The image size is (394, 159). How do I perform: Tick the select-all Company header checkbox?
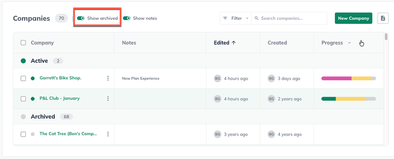coord(23,43)
